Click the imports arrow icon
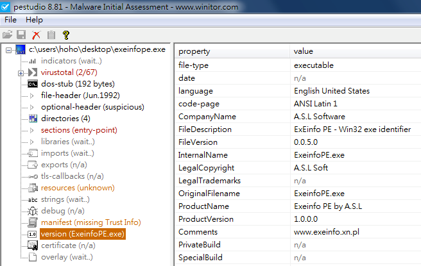The width and height of the screenshot is (421, 266). click(33, 153)
